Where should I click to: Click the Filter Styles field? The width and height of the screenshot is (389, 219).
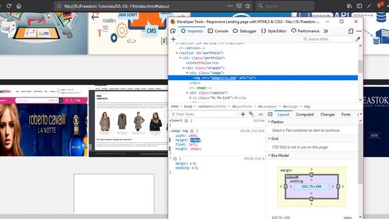[x=204, y=114]
